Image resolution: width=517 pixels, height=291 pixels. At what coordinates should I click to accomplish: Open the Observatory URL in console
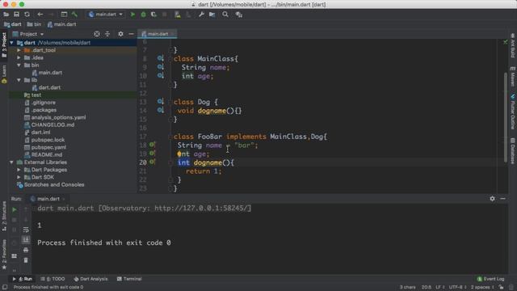click(201, 209)
